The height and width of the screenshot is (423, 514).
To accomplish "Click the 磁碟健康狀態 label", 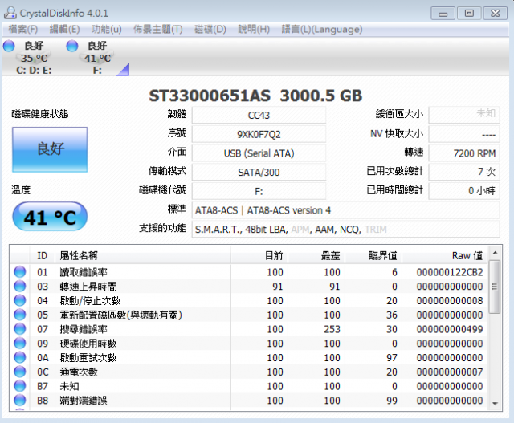I will tap(40, 114).
